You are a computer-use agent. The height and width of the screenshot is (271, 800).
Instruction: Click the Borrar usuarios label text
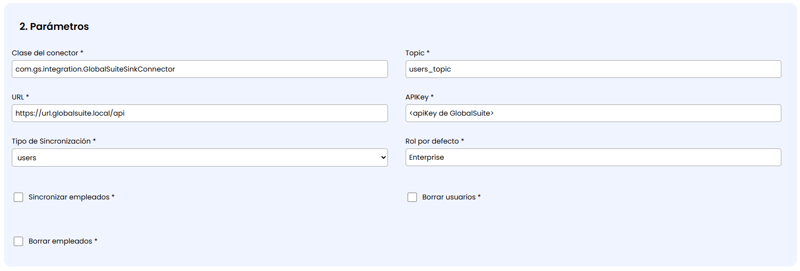[449, 197]
